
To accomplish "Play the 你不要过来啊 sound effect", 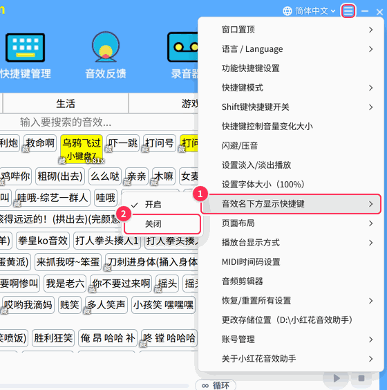I will [121, 284].
